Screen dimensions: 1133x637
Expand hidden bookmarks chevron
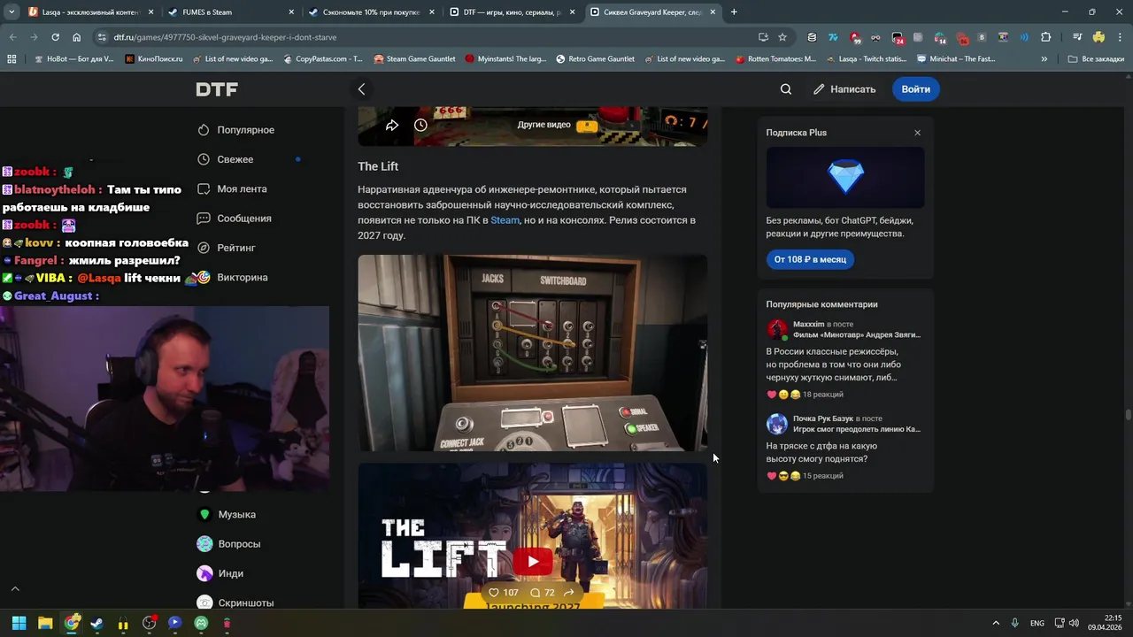coord(1044,59)
